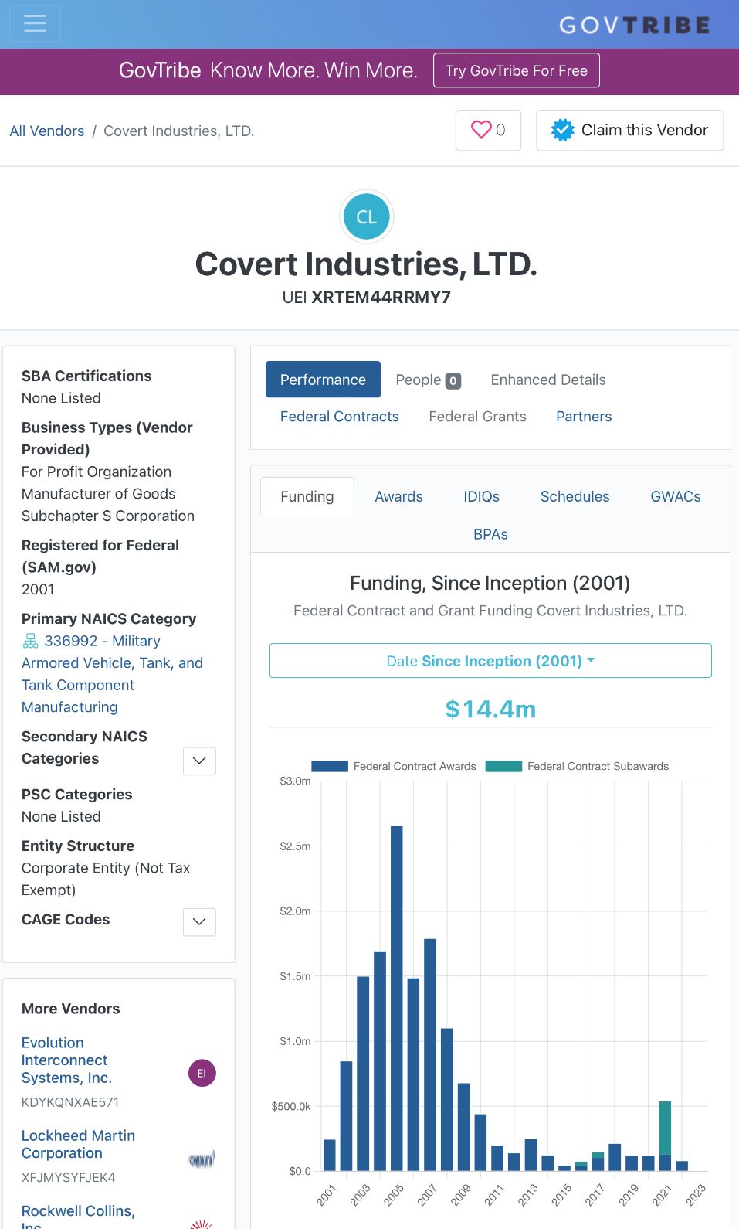Switch to the People tab
Viewport: 739px width, 1229px height.
click(x=428, y=380)
